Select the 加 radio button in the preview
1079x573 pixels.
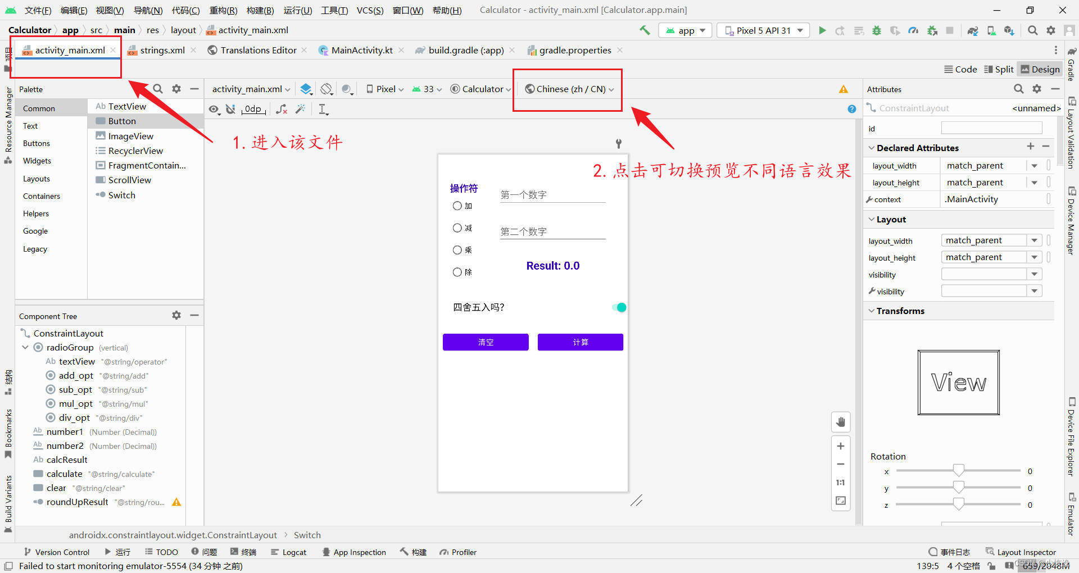click(457, 206)
